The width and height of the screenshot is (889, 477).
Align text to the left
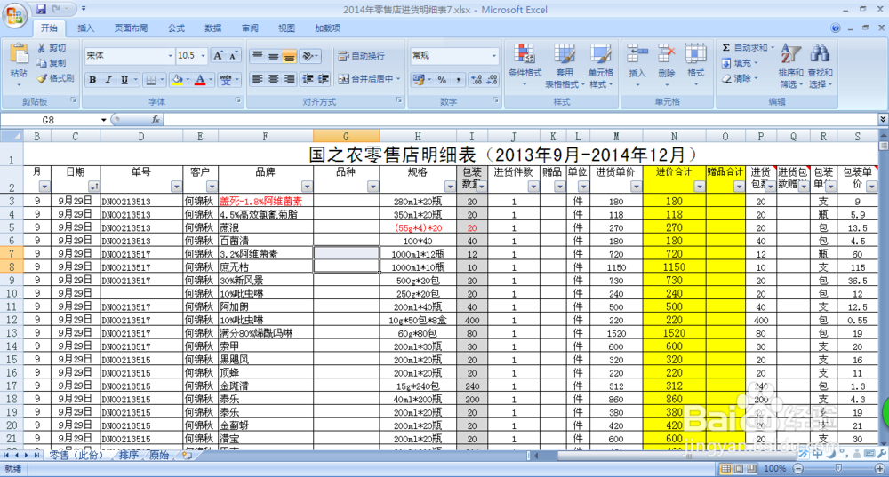258,79
